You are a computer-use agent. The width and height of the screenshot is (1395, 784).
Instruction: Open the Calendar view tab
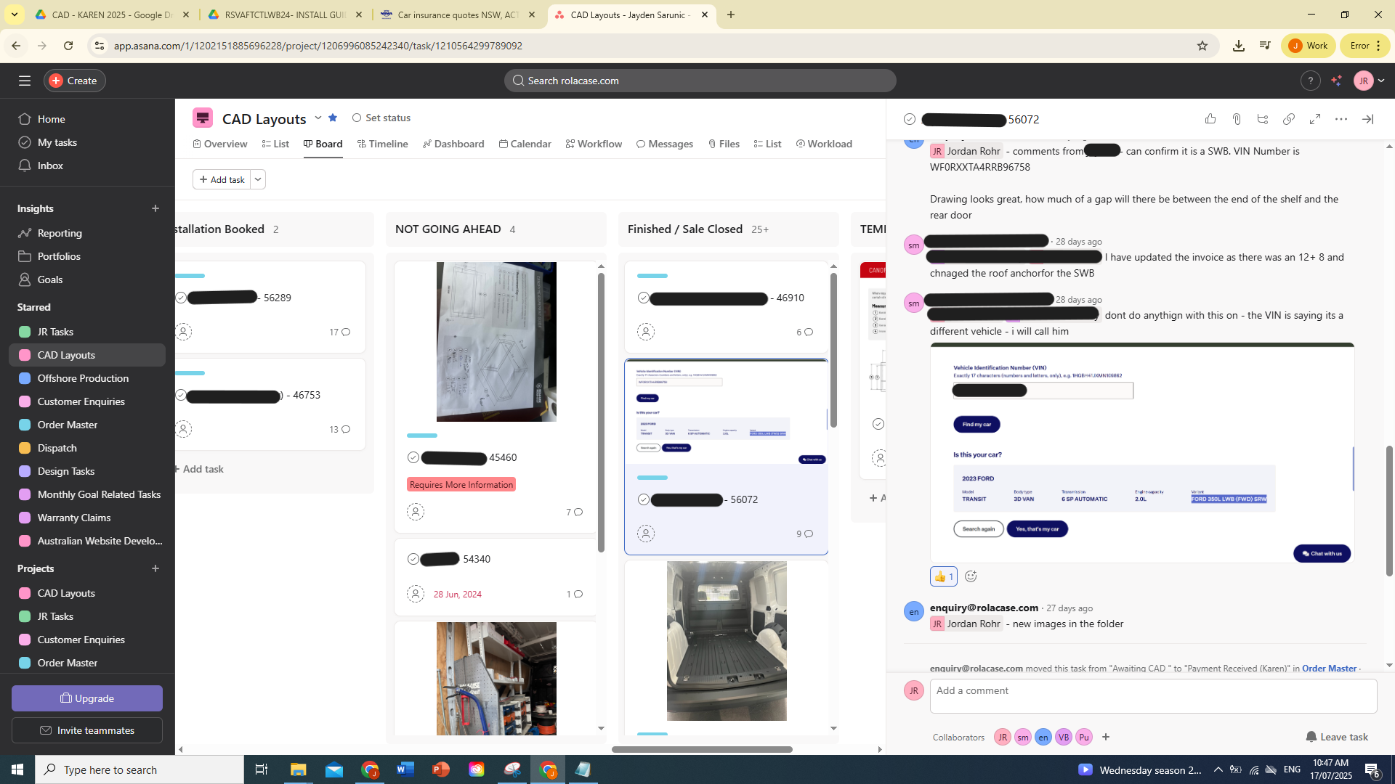tap(525, 144)
